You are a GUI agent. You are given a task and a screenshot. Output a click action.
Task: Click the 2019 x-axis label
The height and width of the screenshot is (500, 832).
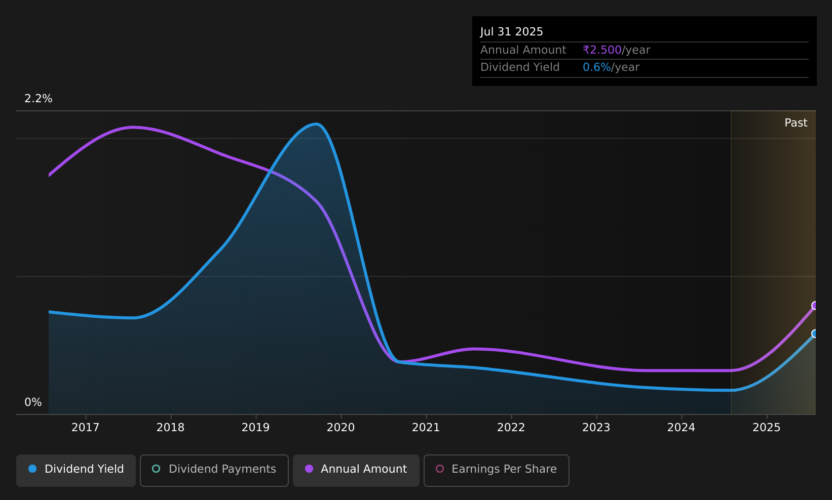coord(256,428)
